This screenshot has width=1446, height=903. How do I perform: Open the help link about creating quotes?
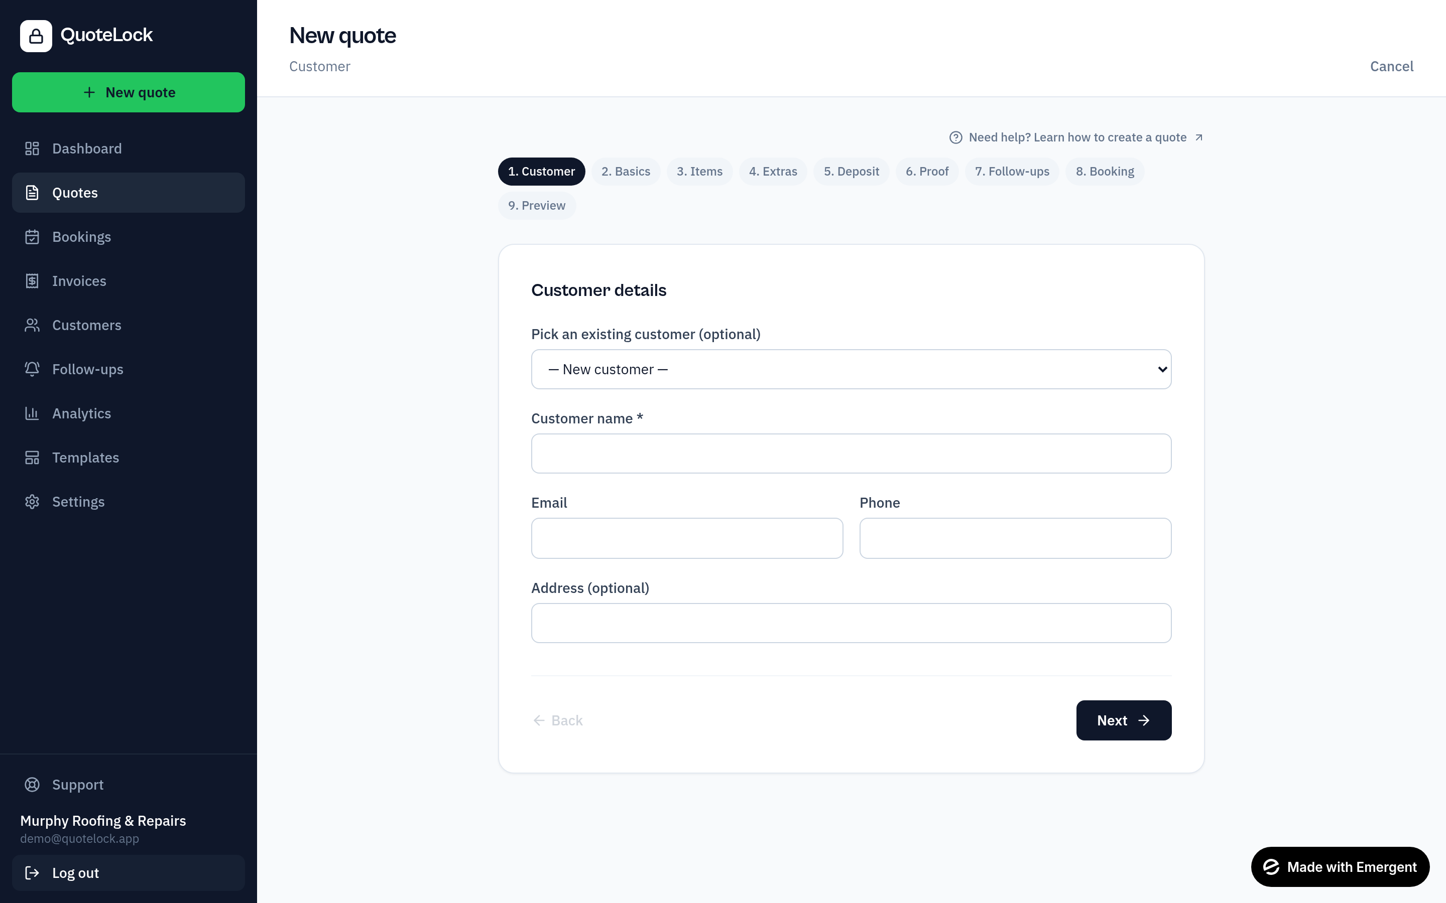[1076, 137]
